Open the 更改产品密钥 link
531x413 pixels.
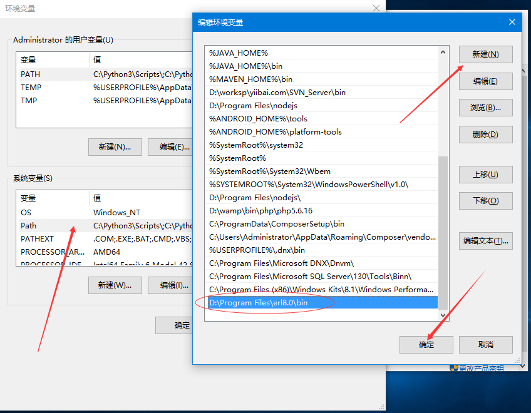coord(481,369)
